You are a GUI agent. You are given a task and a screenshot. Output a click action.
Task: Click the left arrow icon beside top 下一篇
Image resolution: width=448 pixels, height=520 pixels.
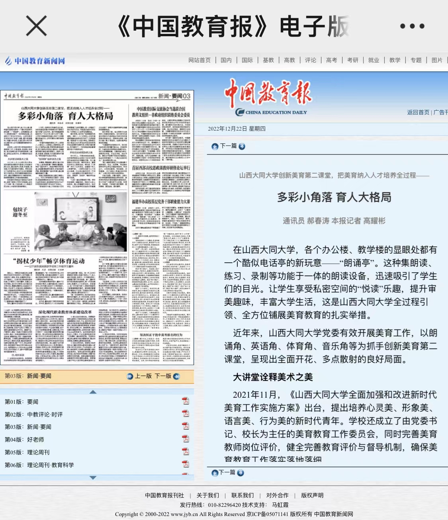(x=215, y=147)
